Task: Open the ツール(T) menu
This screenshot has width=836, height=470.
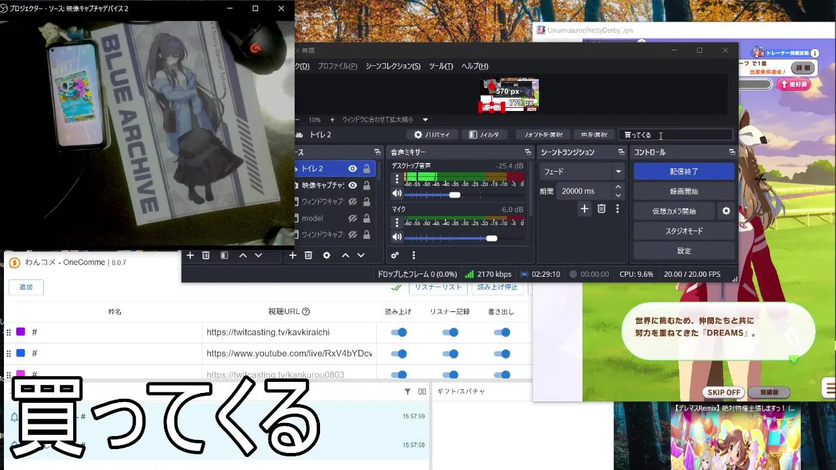Action: (441, 66)
